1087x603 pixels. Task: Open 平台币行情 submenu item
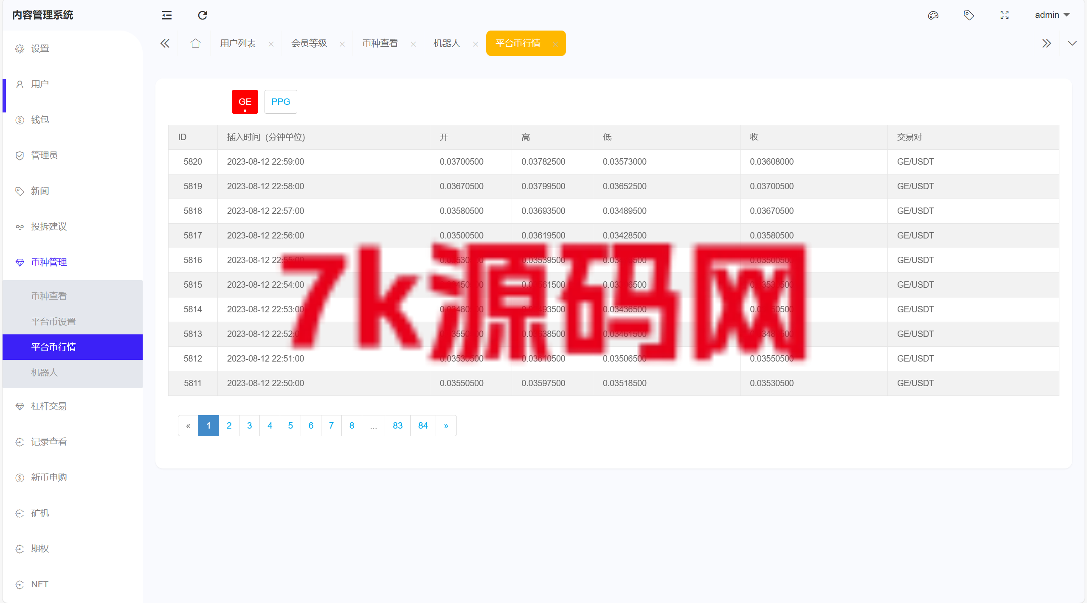point(73,347)
